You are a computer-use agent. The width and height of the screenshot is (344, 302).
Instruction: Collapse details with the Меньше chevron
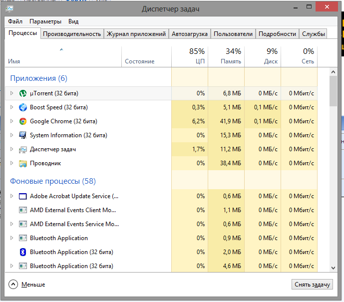tap(13, 284)
